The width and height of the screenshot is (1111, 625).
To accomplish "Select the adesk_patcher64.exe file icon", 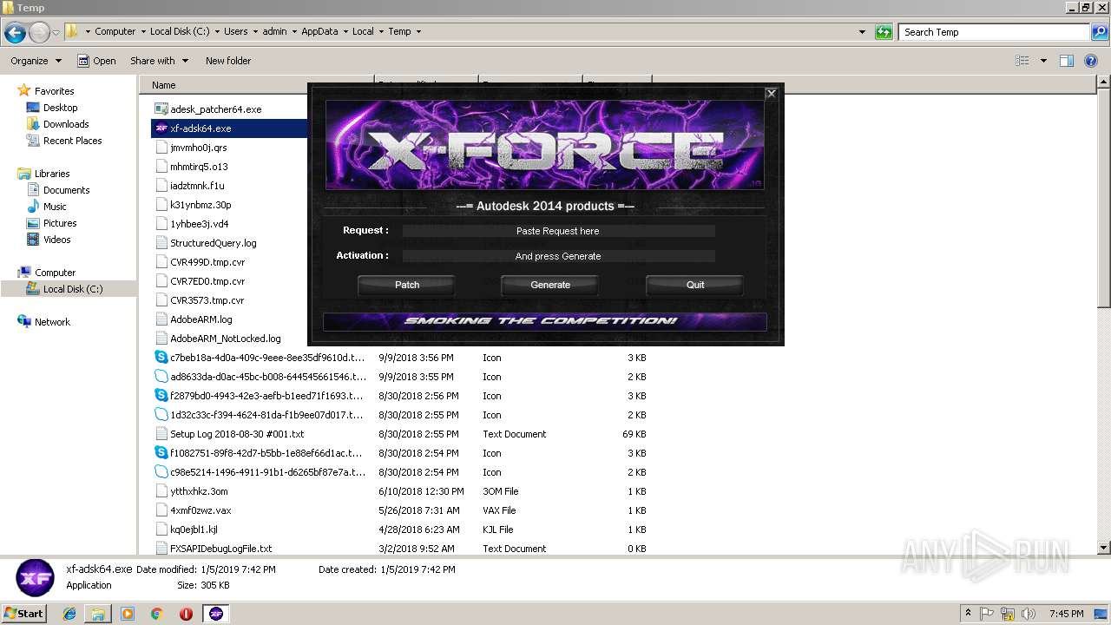I will (x=161, y=109).
